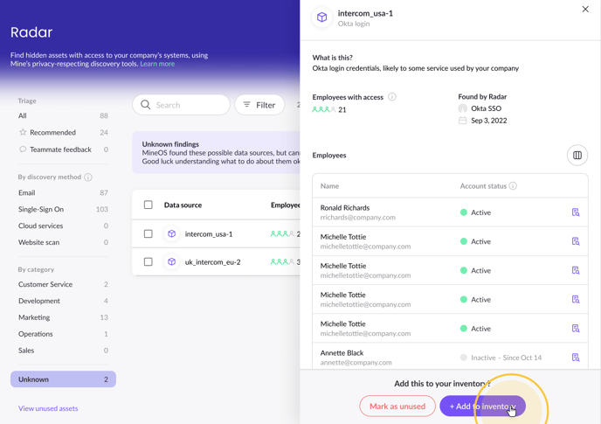Open record details icon for Annette Black

pyautogui.click(x=576, y=358)
